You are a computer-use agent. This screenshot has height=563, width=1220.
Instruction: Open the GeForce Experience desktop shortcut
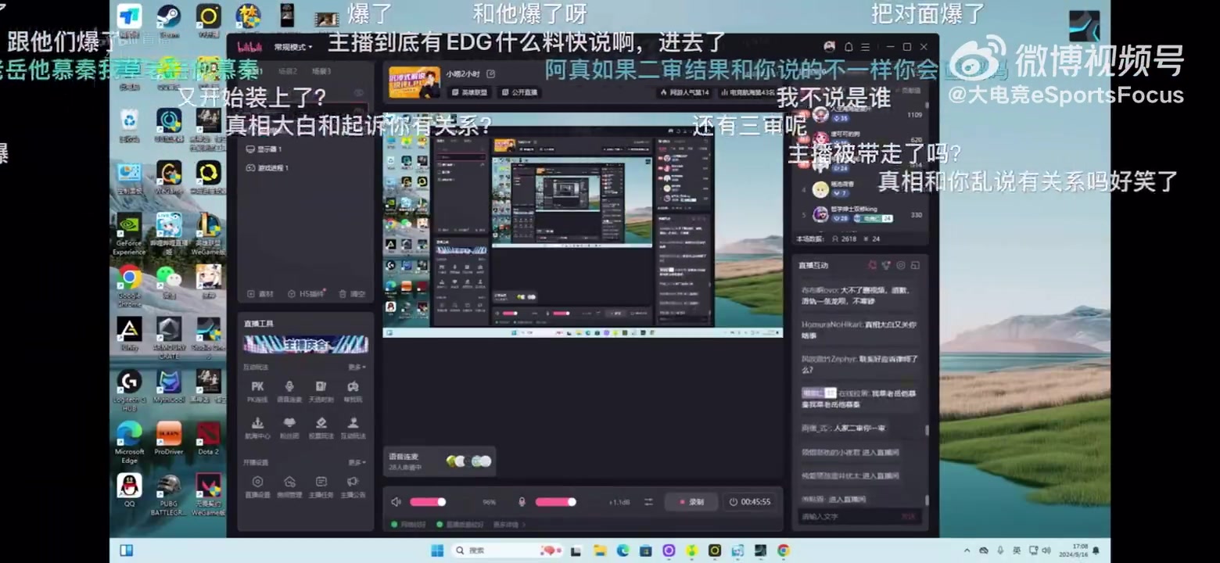130,234
